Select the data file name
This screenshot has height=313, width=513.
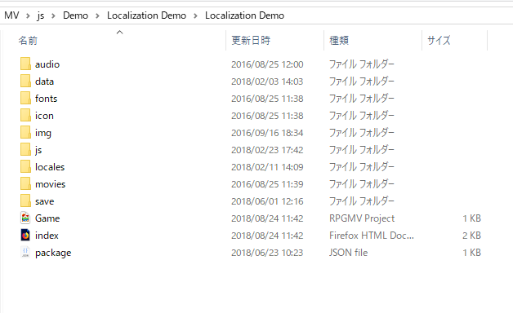pyautogui.click(x=44, y=82)
